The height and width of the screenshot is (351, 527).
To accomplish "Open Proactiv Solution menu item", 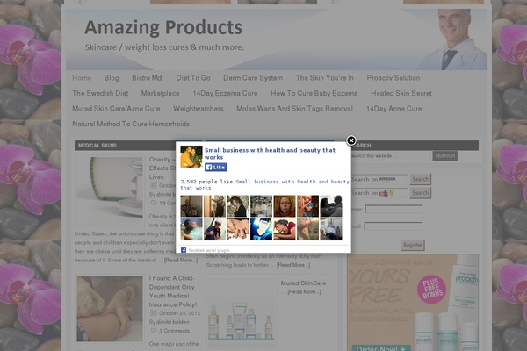I will pos(393,78).
